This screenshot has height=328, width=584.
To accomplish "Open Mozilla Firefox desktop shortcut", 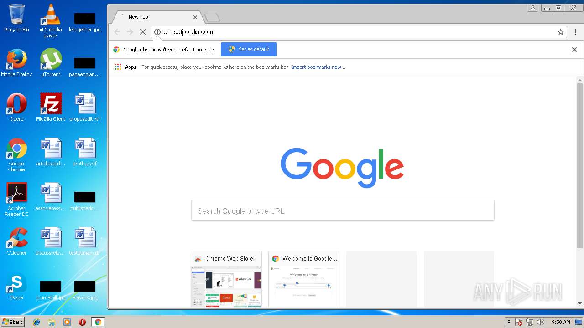I will tap(16, 63).
